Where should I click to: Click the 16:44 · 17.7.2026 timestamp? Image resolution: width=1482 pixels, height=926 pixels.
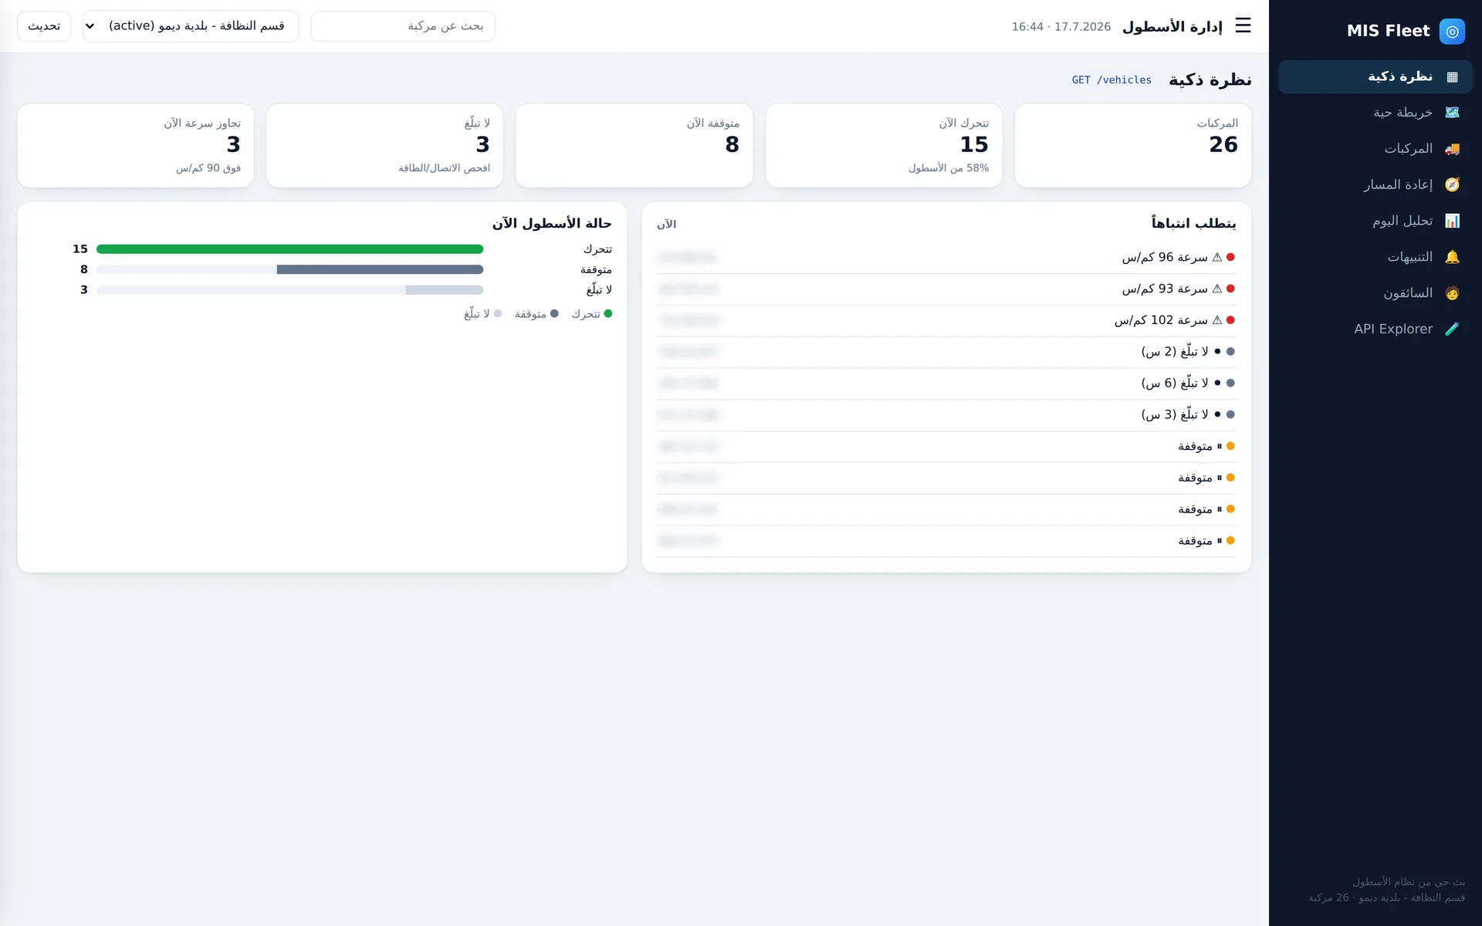coord(1061,27)
